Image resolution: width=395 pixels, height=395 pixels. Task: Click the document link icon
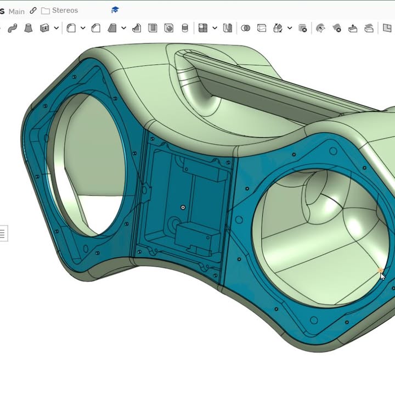33,10
